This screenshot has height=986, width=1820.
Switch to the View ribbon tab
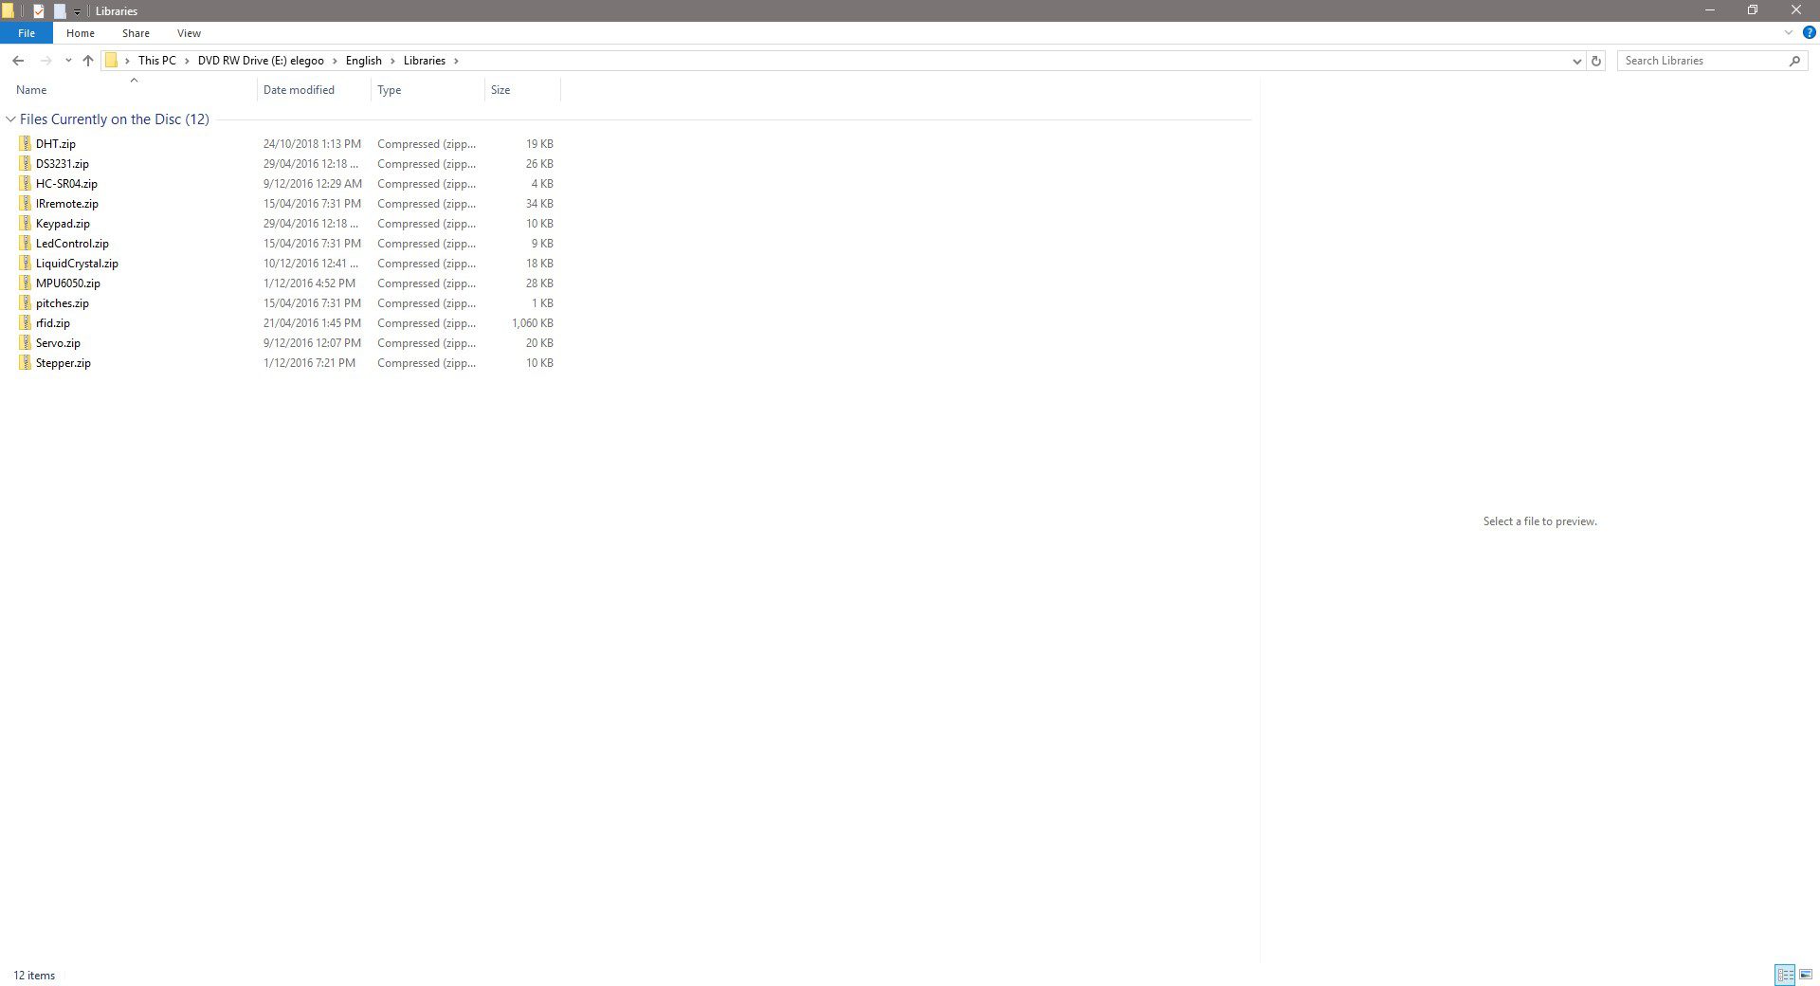[x=189, y=33]
